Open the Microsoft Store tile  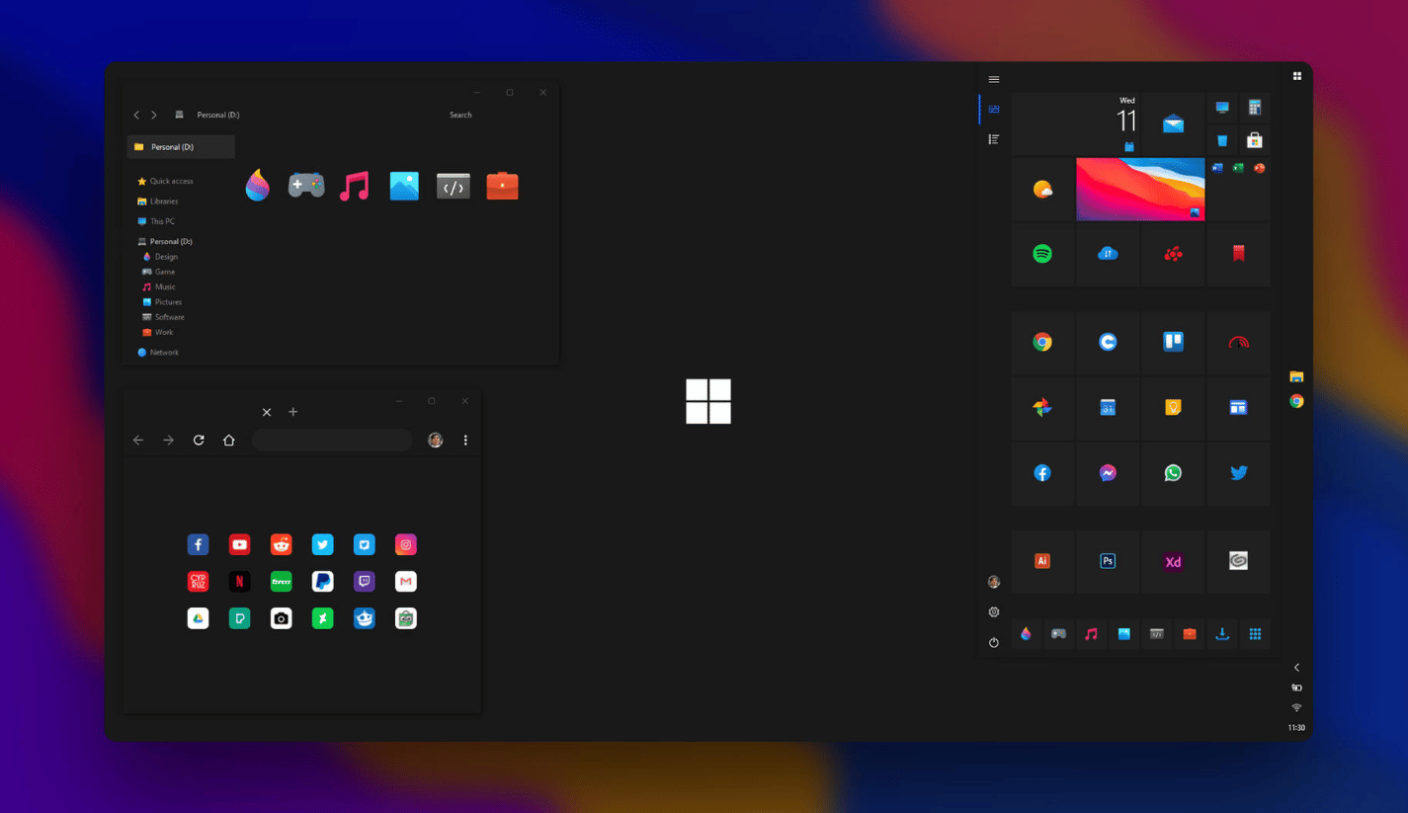pyautogui.click(x=1255, y=140)
